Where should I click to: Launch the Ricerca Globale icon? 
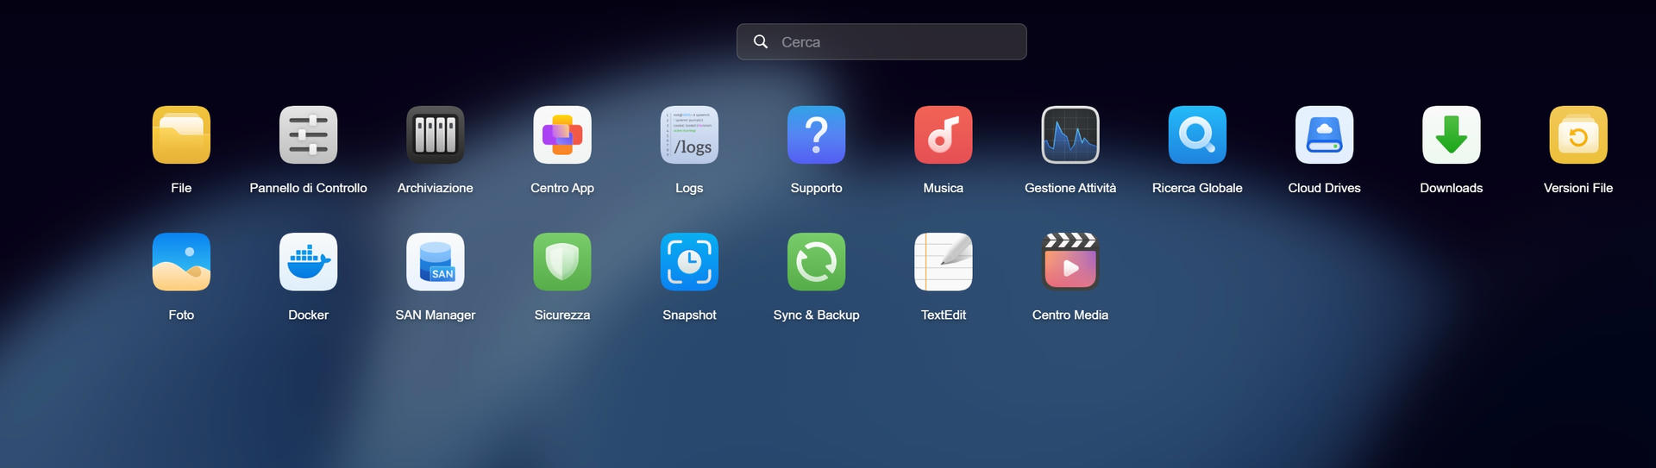coord(1197,134)
